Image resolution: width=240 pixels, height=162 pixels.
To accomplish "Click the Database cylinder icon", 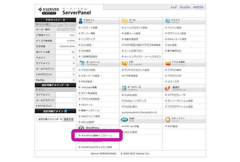I will [124, 88].
